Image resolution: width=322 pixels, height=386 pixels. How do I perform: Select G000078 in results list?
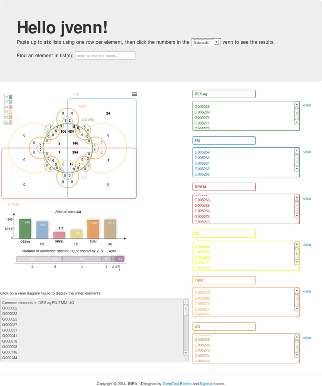coord(10,341)
